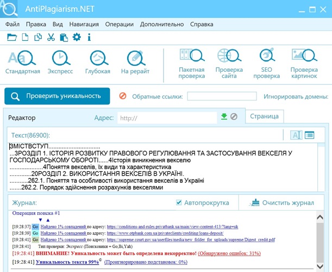Click the list view icon in the text header
The width and height of the screenshot is (332, 272).
(x=309, y=135)
